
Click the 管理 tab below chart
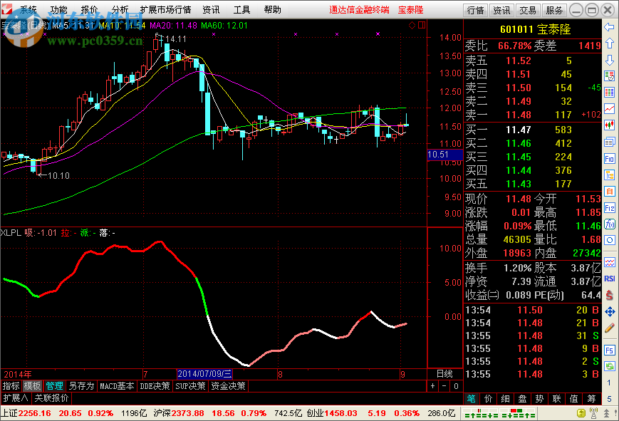54,386
